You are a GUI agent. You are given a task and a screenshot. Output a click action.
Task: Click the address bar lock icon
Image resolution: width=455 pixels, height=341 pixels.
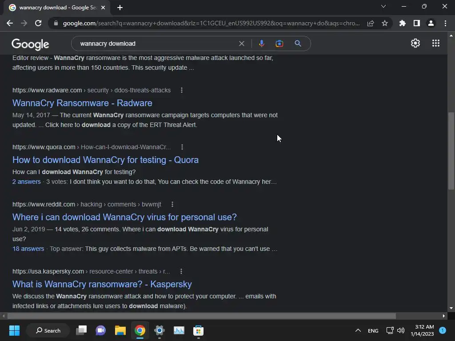56,23
